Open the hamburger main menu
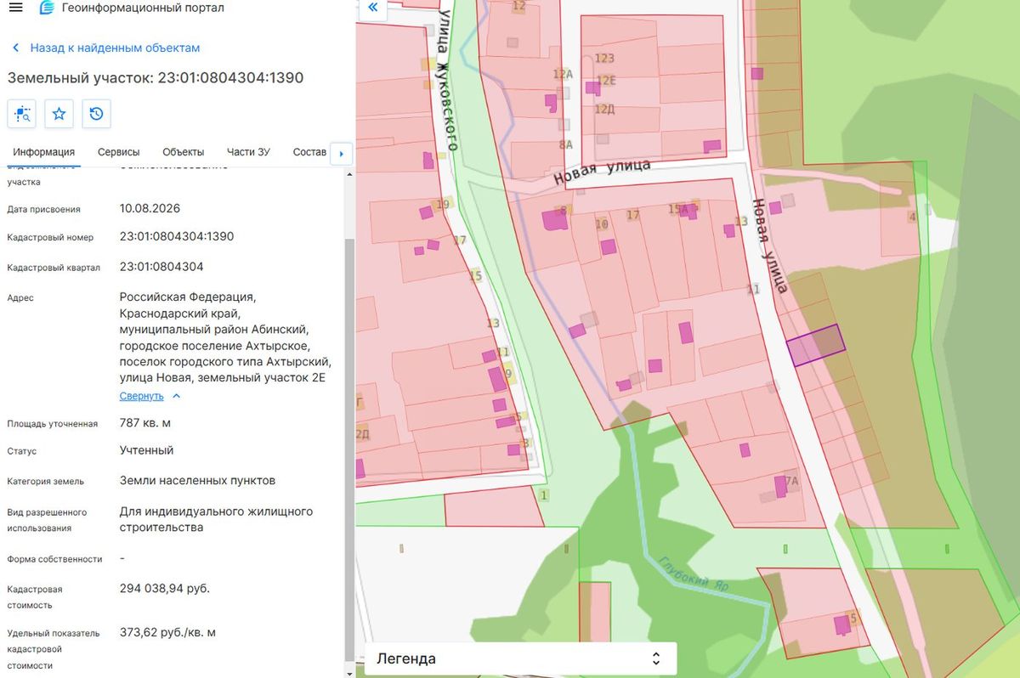This screenshot has width=1020, height=678. pyautogui.click(x=15, y=8)
